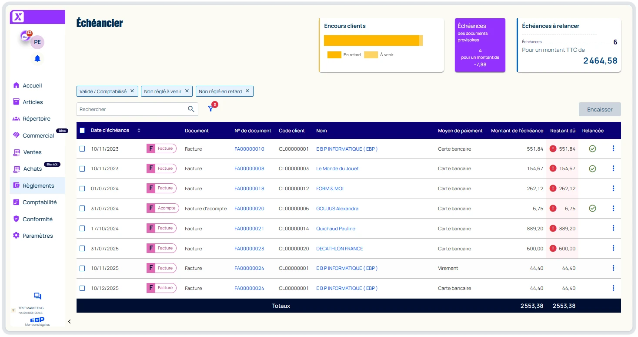Click the PE user avatar
Screen dimensions: 638x337
click(x=37, y=42)
